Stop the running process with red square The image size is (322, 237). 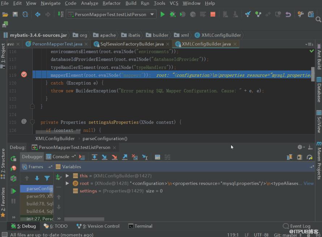(x=213, y=14)
